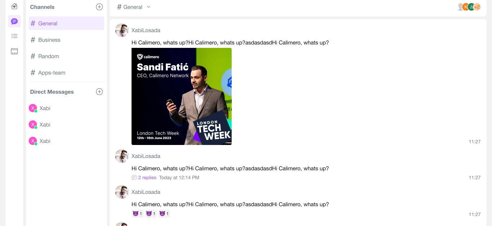Toggle the second devil emoji reaction
The height and width of the screenshot is (226, 492).
151,214
